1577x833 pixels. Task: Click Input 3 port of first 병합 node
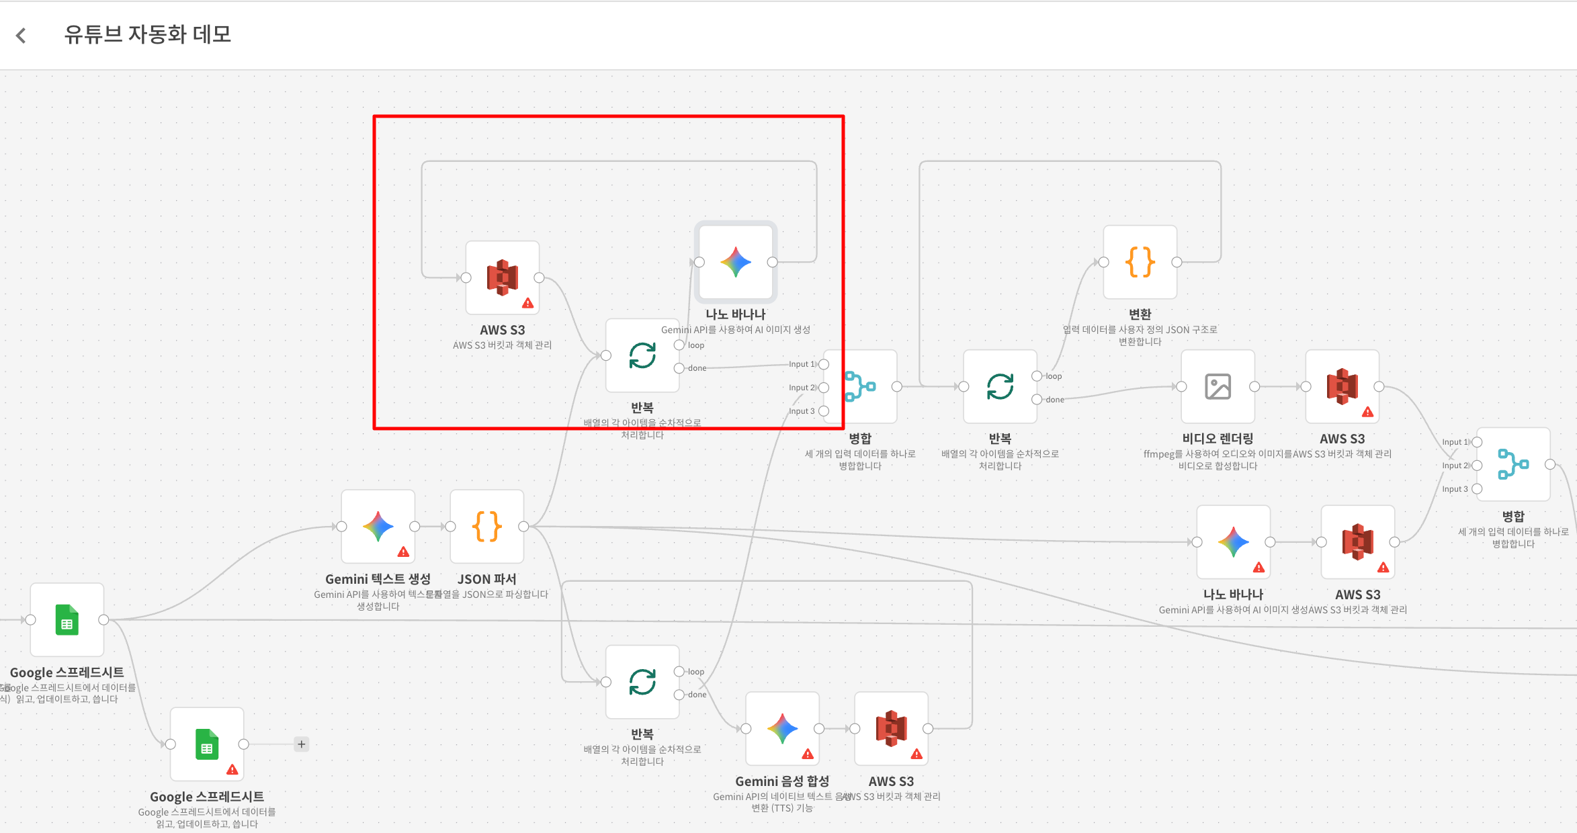tap(824, 411)
